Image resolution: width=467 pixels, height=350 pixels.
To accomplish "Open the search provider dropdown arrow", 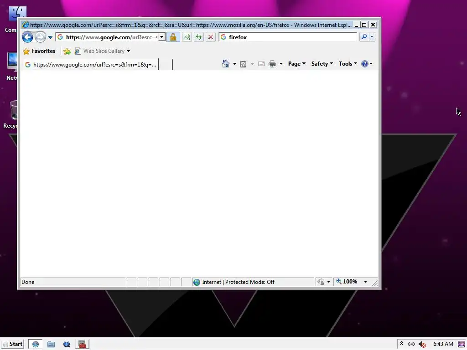I will 372,37.
